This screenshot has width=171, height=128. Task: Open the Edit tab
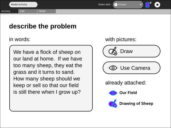pyautogui.click(x=28, y=11)
